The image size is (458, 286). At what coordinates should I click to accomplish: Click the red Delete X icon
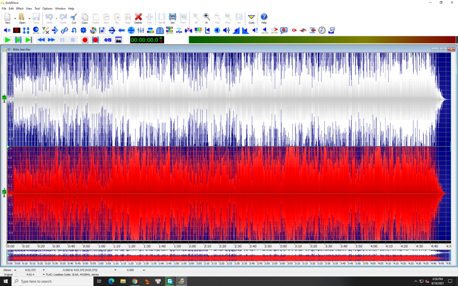coord(138,19)
